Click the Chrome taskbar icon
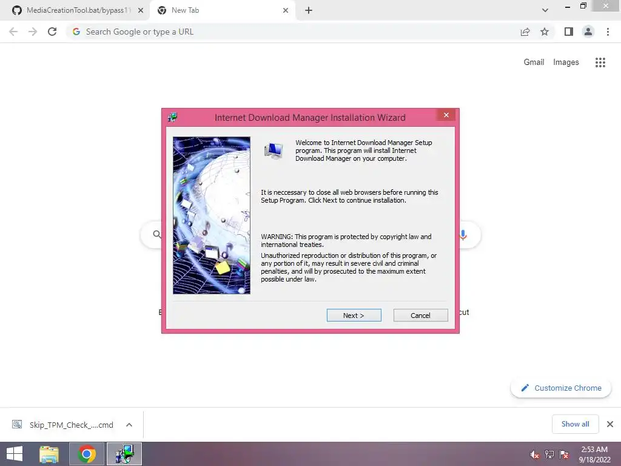Image resolution: width=621 pixels, height=466 pixels. click(87, 454)
